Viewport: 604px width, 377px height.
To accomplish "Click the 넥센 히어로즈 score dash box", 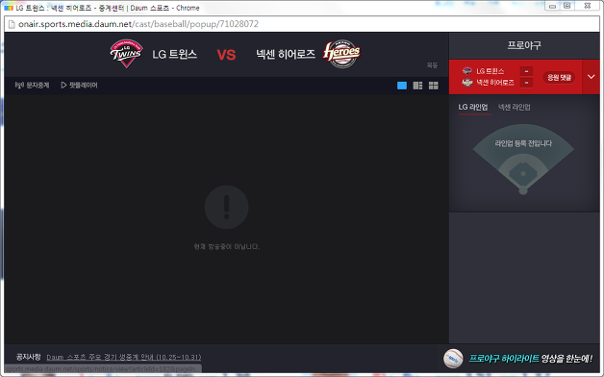I will click(526, 83).
